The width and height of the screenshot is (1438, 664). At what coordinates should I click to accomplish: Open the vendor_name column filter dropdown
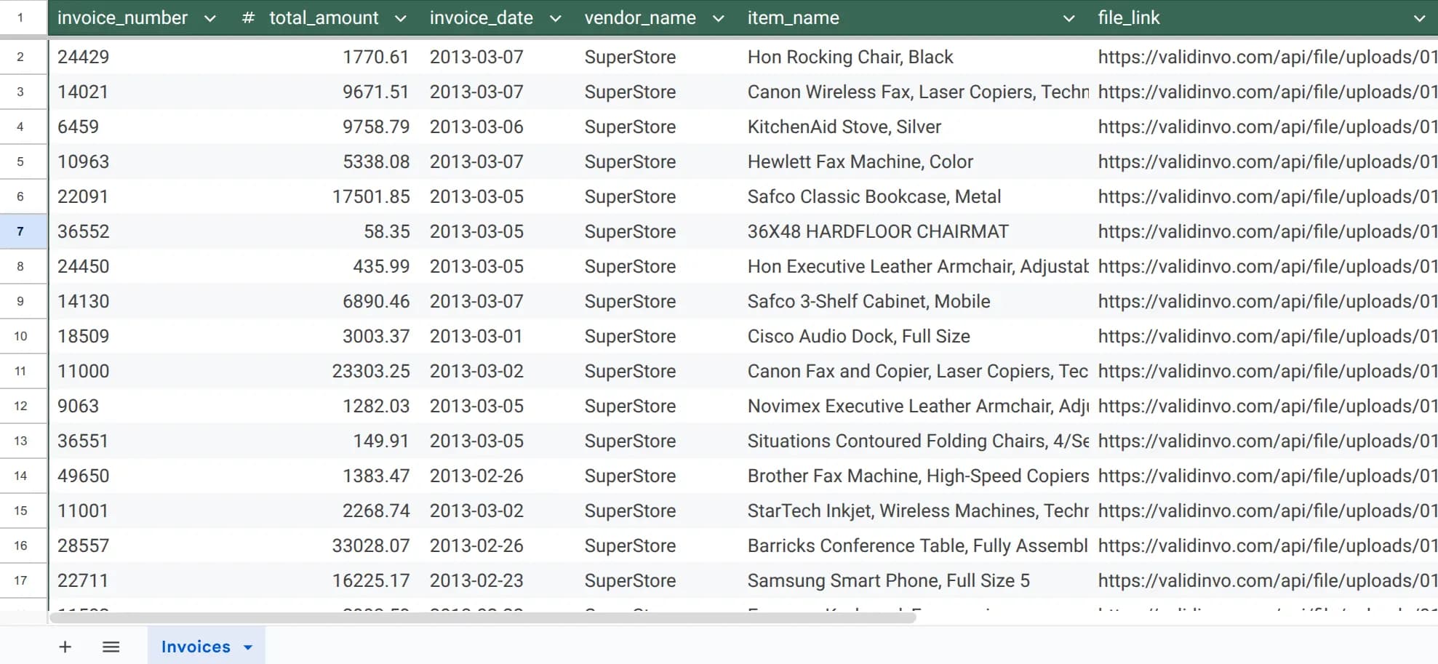coord(719,18)
